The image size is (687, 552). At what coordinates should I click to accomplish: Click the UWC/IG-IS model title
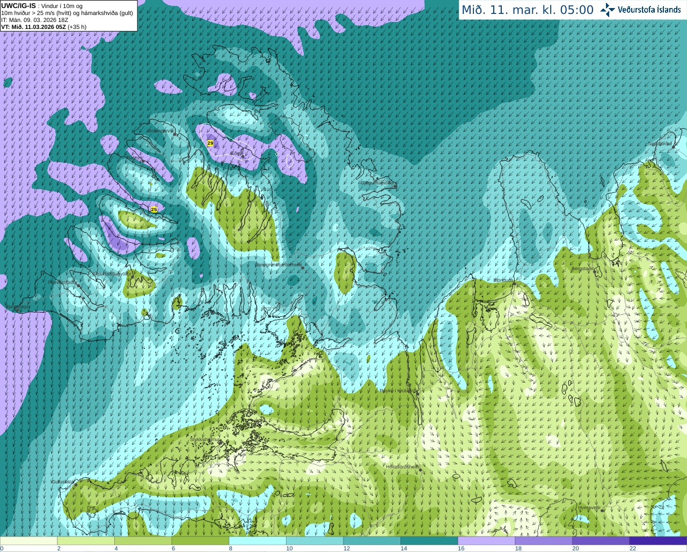point(19,5)
